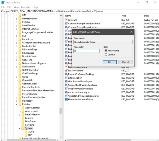Click the PromptOnSecureDesktop DWORD icon
Image resolution: width=159 pixels, height=141 pixels.
66,74
